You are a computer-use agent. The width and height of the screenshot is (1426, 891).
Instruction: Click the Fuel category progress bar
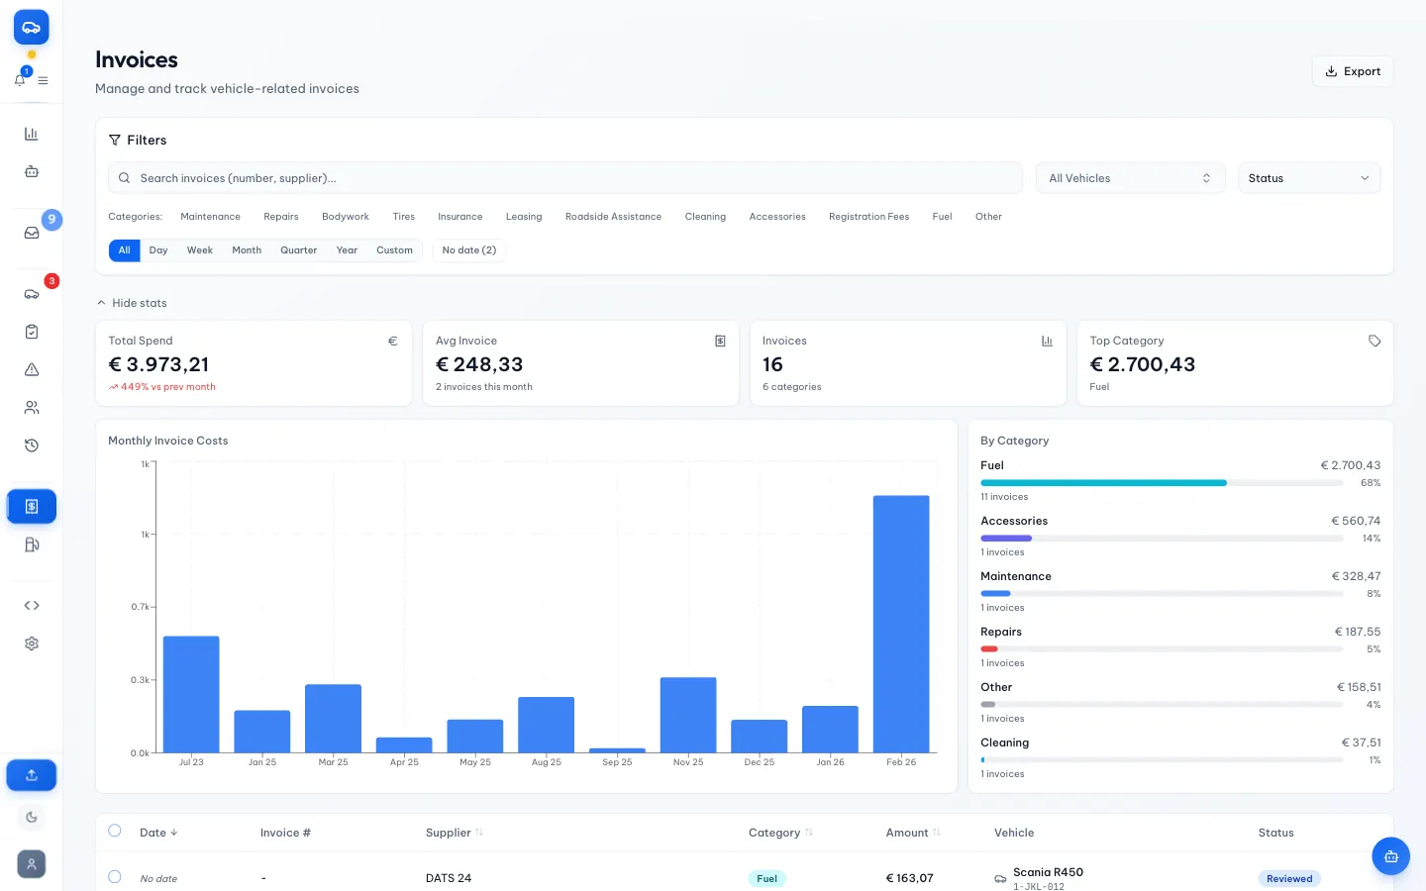[x=1162, y=483]
